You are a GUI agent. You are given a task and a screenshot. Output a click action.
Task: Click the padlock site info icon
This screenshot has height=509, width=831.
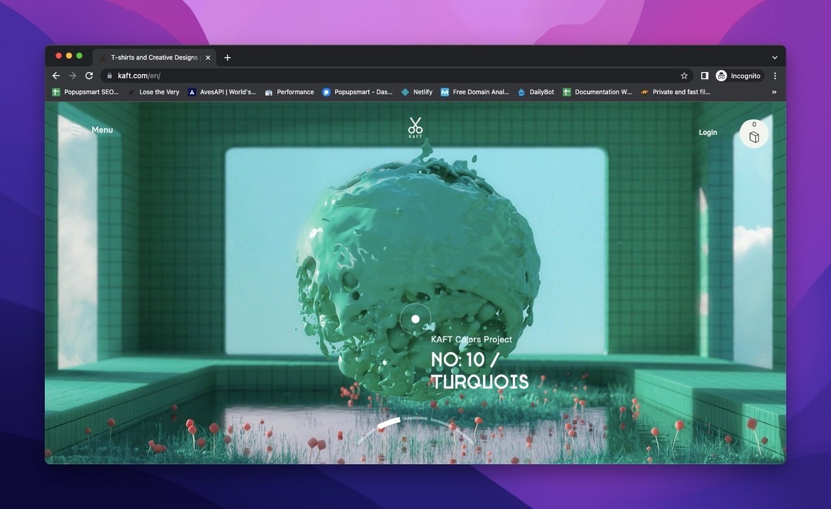pos(110,76)
